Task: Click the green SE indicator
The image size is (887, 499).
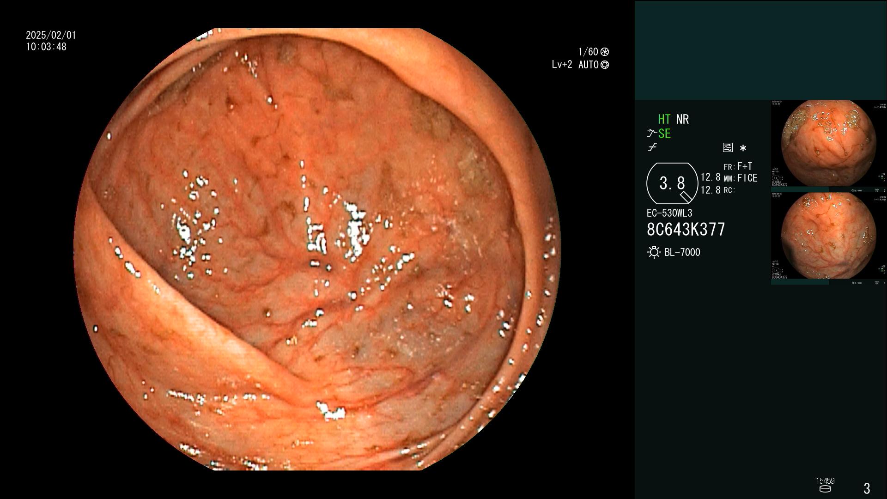Action: 664,134
